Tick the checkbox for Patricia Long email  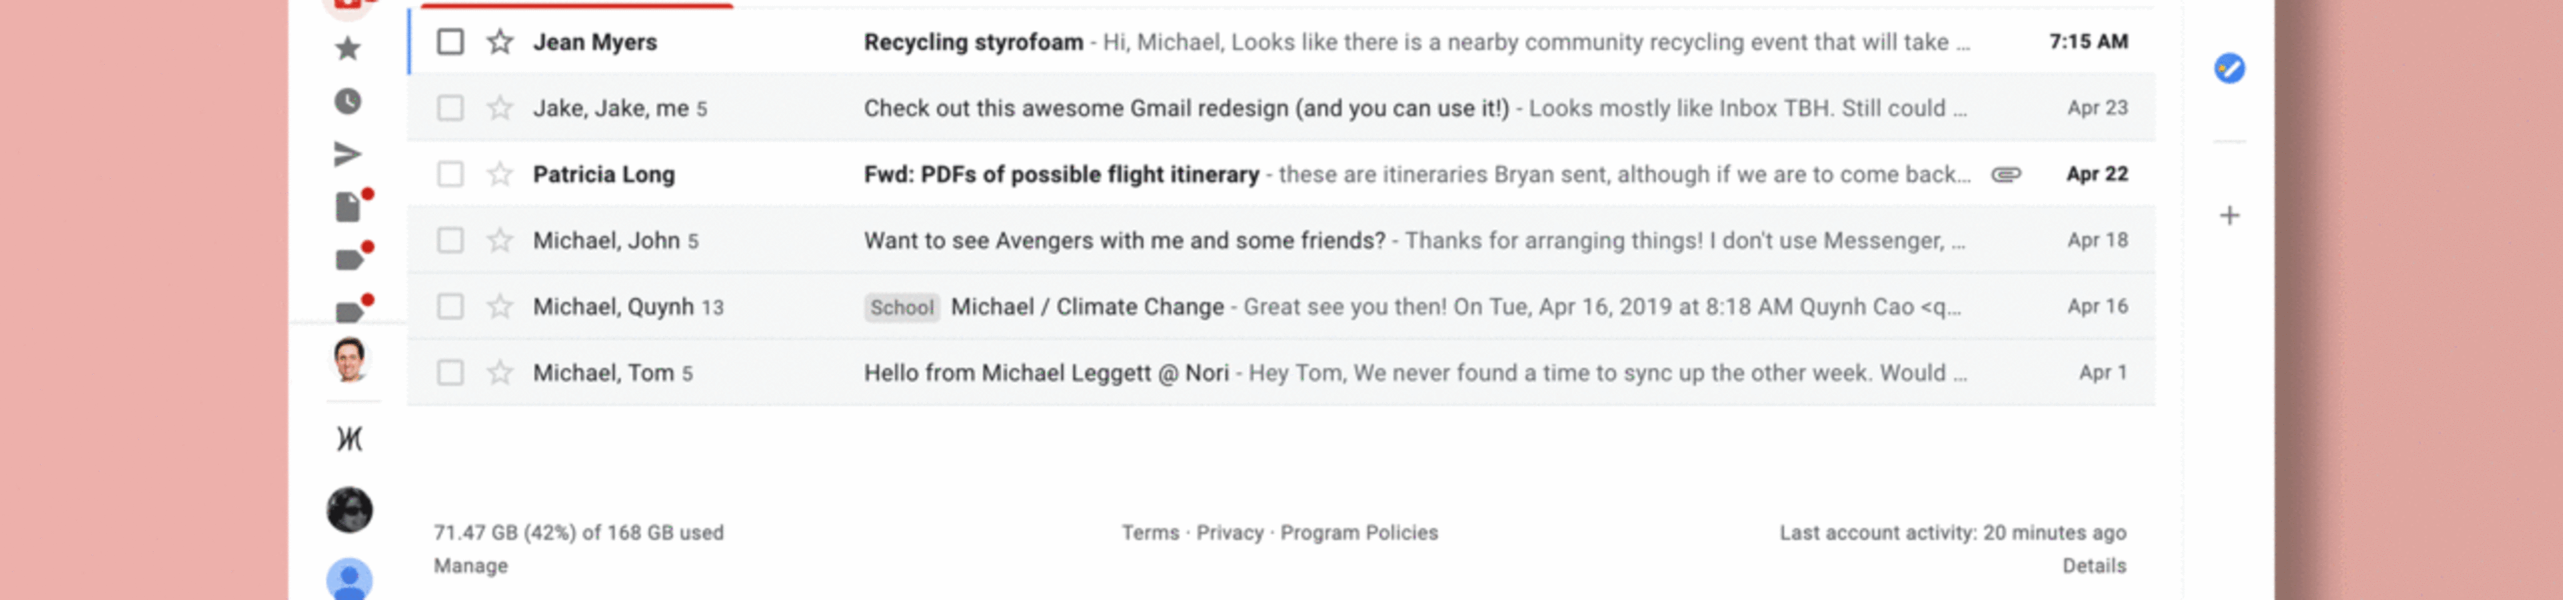coord(450,174)
